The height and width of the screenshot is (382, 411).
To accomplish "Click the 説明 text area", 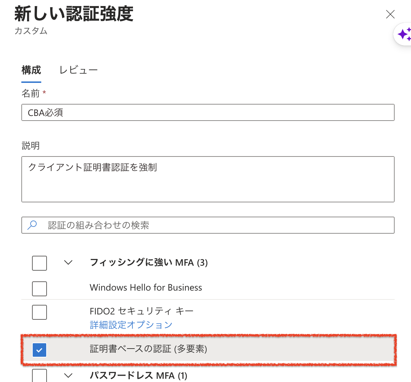I will click(208, 179).
